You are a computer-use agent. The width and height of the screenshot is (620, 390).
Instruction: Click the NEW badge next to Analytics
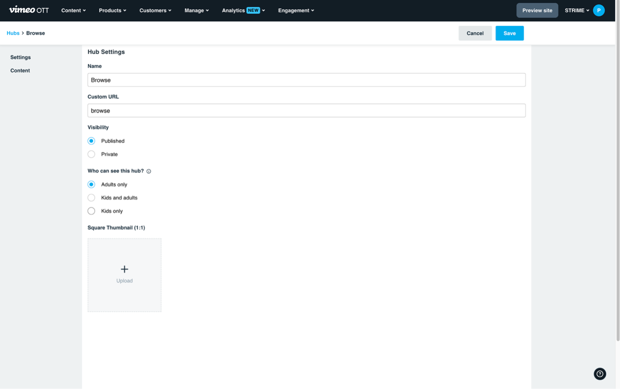253,10
